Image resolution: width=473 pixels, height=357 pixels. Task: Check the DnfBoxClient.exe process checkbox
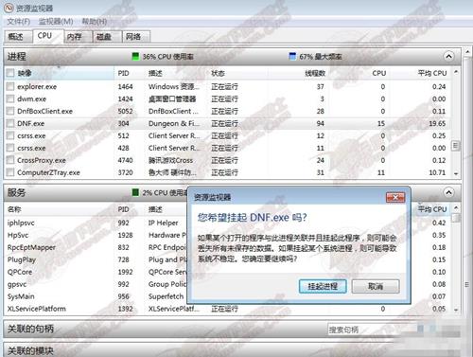point(10,111)
